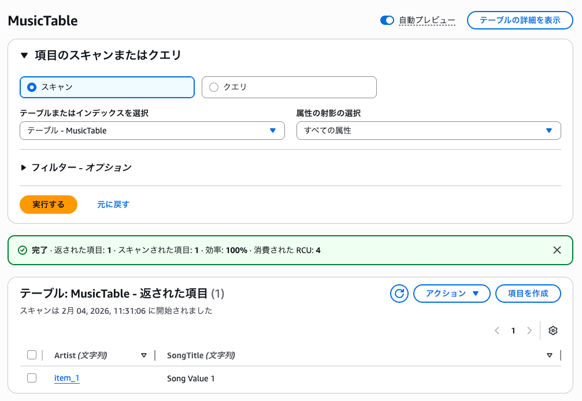Image resolution: width=582 pixels, height=401 pixels.
Task: Check the item_1 row checkbox
Action: click(x=32, y=378)
